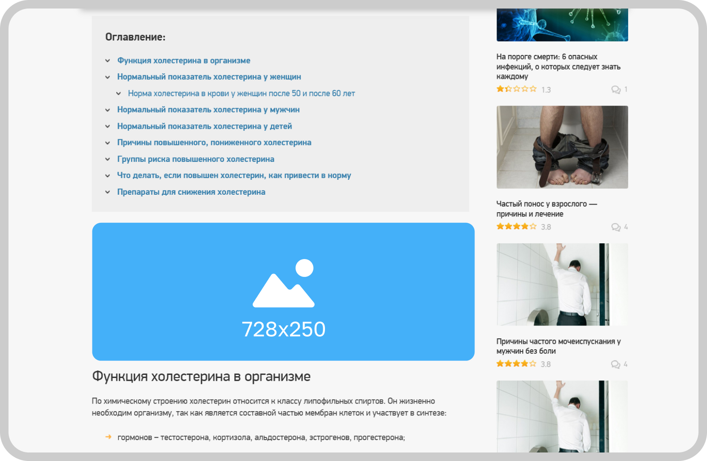Open thumbnail of man at urinal article
The image size is (707, 461).
562,284
